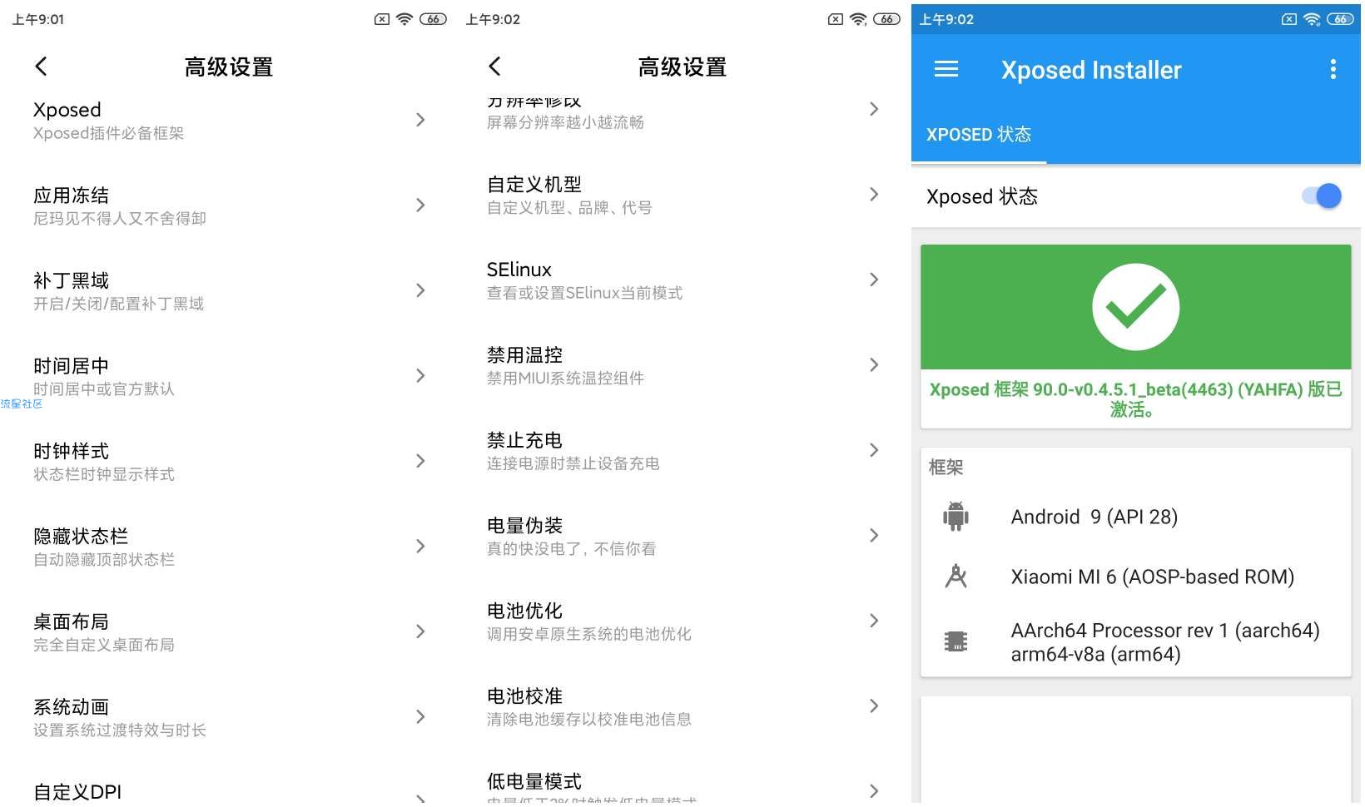
Task: Expand the 补丁黑域 entry chevron
Action: pyautogui.click(x=420, y=290)
